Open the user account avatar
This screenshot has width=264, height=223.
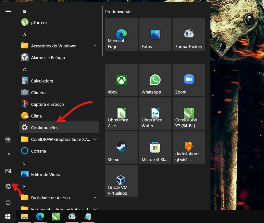(8, 140)
